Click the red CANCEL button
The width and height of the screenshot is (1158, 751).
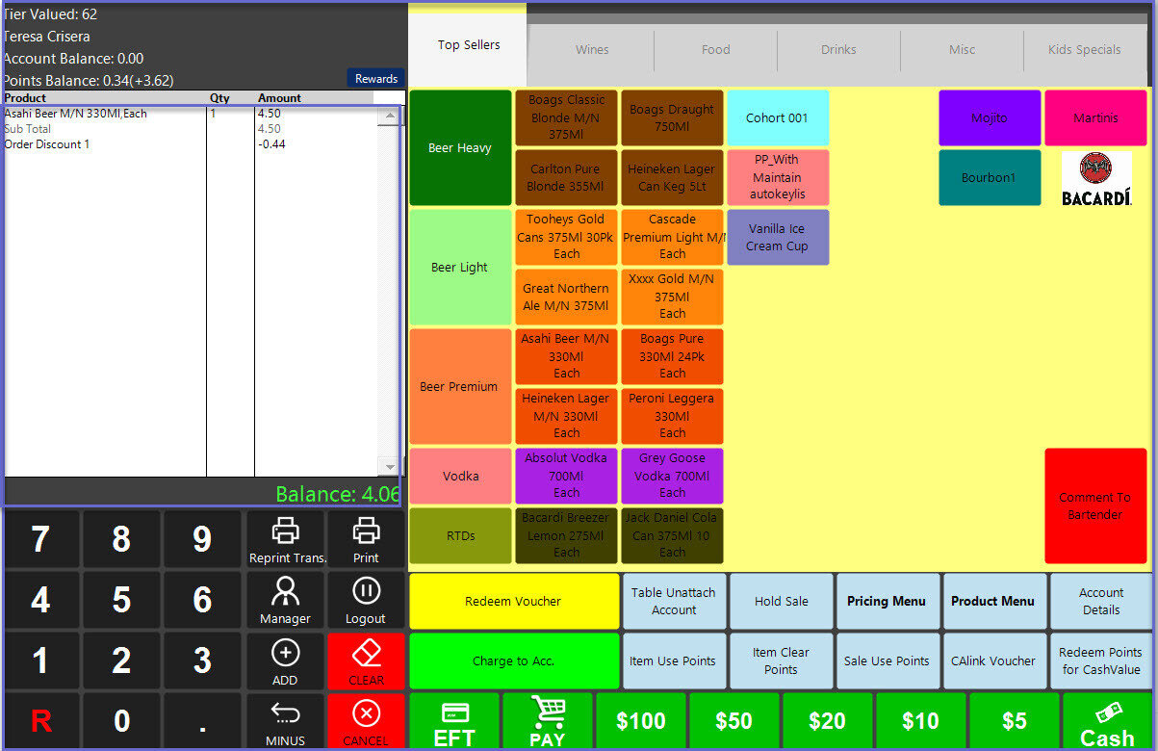pyautogui.click(x=366, y=721)
